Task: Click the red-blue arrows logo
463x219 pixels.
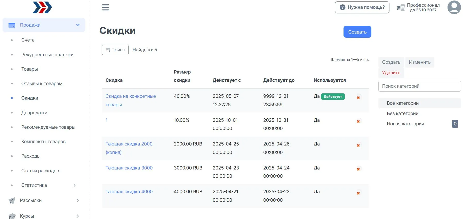Action: [42, 7]
